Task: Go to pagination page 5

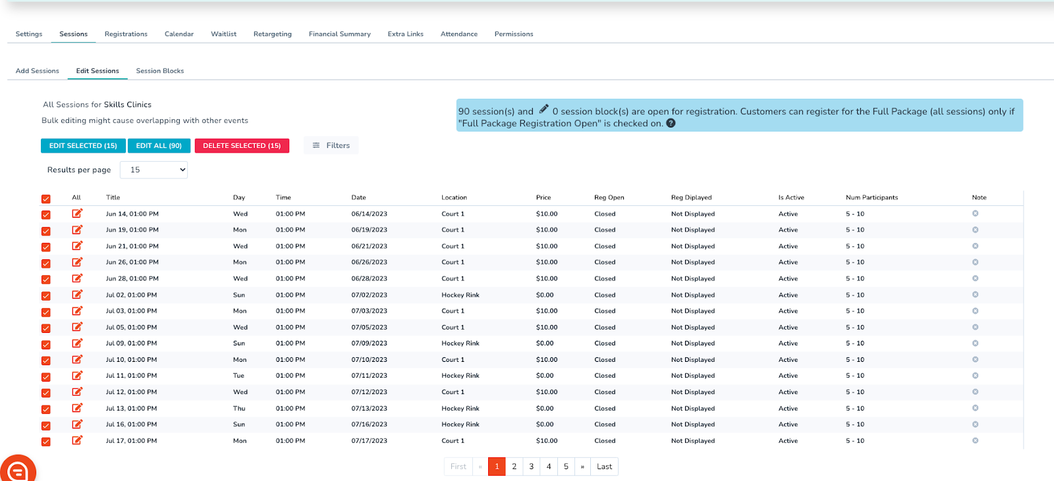Action: point(566,467)
